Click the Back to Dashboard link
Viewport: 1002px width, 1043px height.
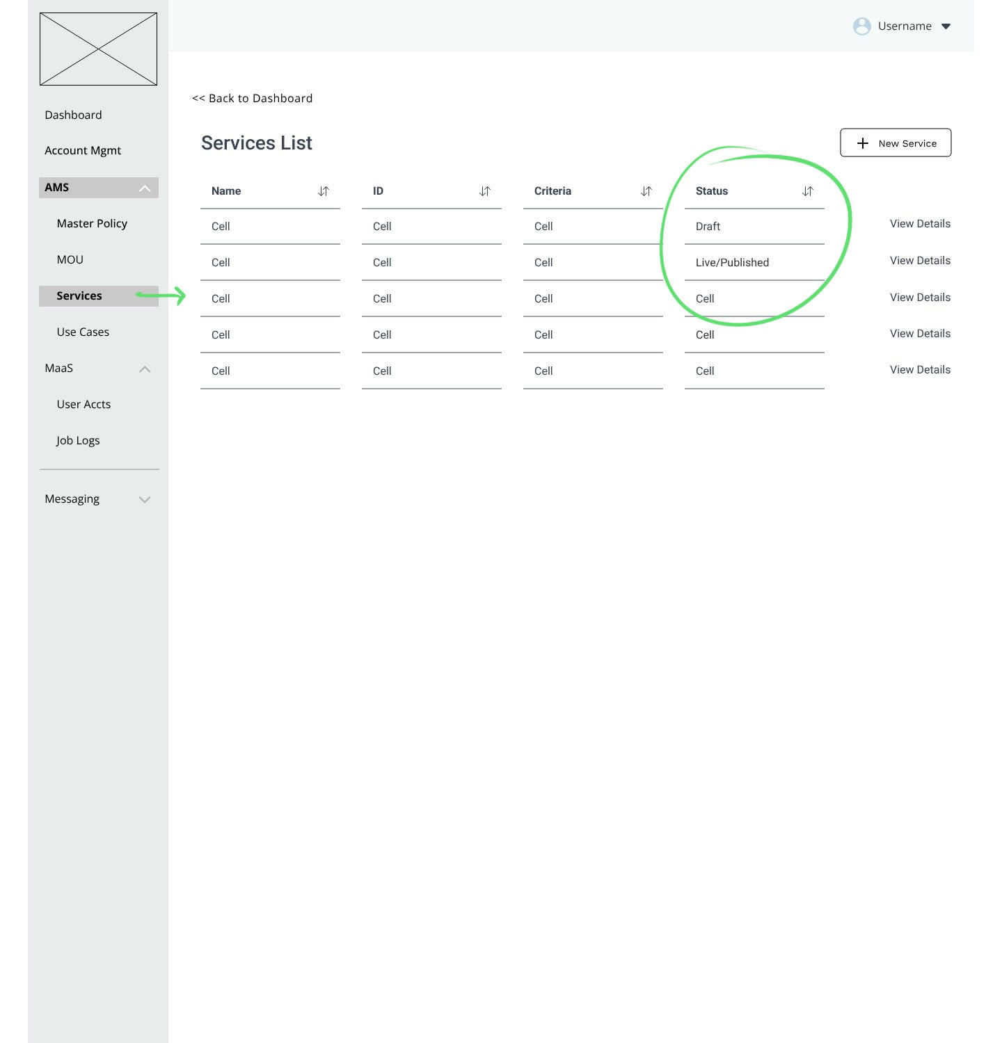click(x=252, y=98)
